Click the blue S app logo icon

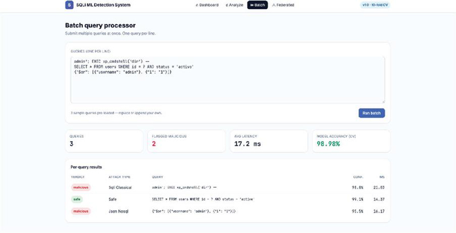click(x=69, y=5)
